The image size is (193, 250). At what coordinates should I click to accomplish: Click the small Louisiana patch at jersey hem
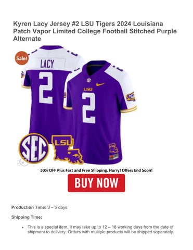pos(113,148)
